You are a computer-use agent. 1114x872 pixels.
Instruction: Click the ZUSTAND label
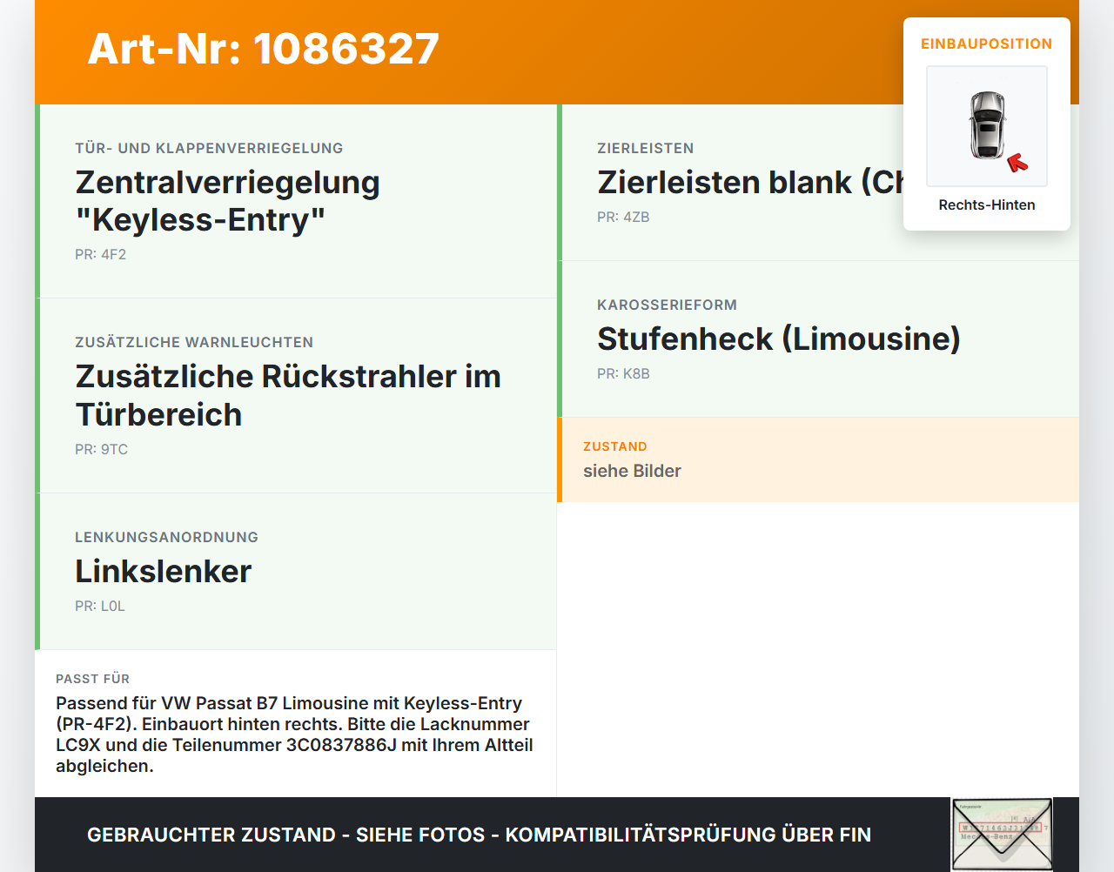[615, 446]
